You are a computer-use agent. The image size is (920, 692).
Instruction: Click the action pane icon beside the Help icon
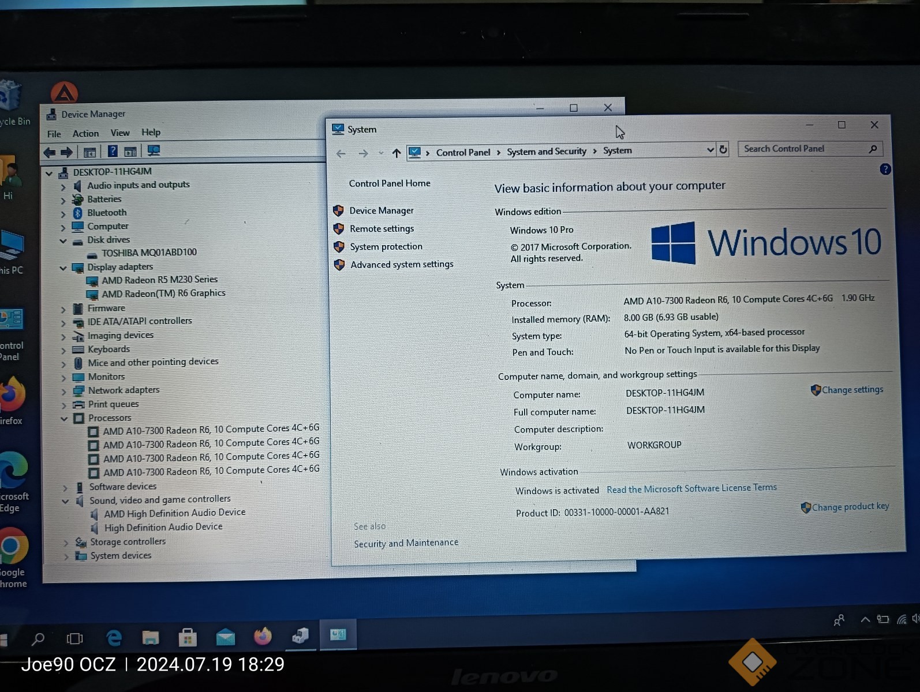click(131, 151)
